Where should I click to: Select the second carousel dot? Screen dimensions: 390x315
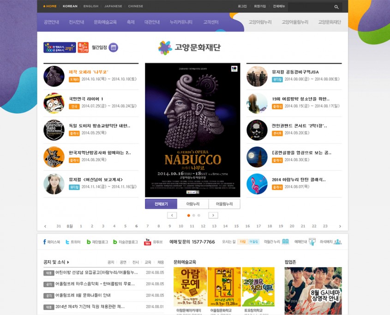(x=194, y=216)
